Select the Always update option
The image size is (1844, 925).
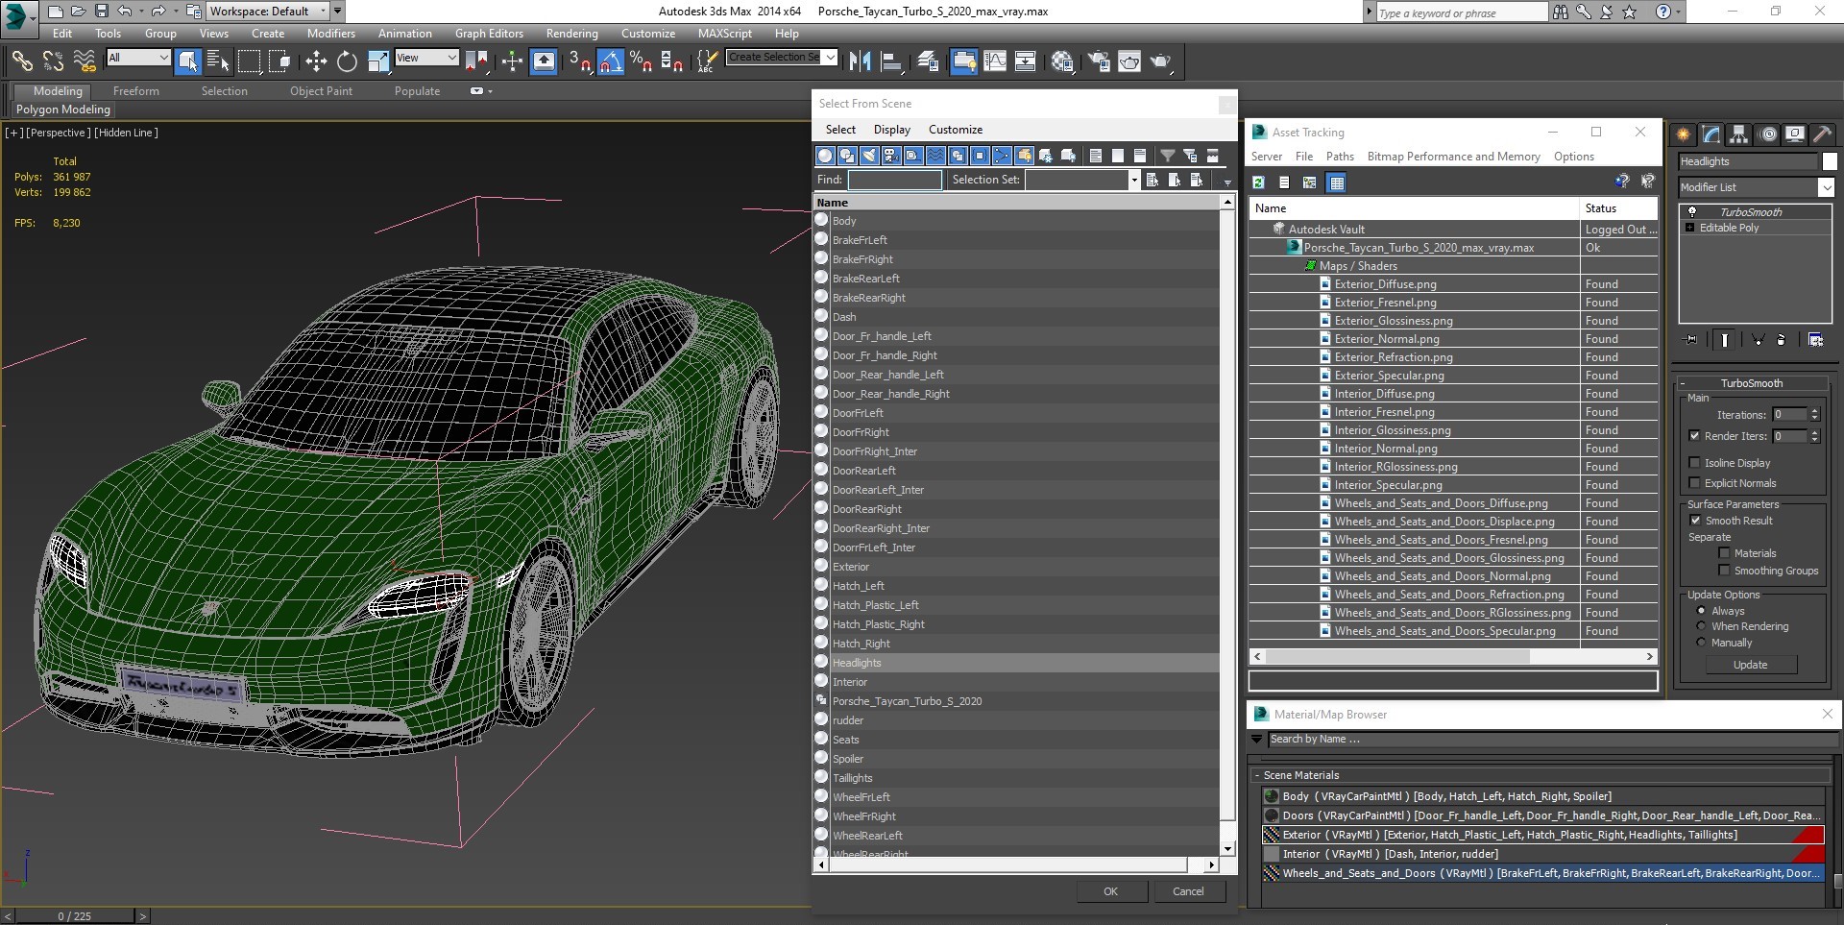1701,611
